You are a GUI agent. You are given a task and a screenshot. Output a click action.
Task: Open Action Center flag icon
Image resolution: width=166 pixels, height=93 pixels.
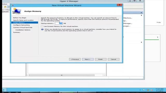click(x=144, y=90)
